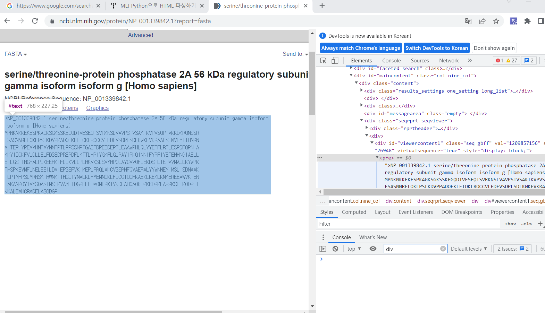The image size is (545, 313).
Task: Collapse the maincontent div node
Action: pos(351,75)
